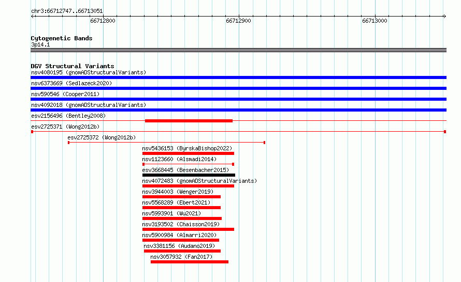Click the nsv4080195 gnomAD variant label
Viewport: 461px width, 282px height.
89,72
